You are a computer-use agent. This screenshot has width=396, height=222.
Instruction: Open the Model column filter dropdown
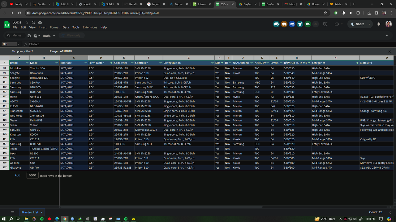[57, 63]
